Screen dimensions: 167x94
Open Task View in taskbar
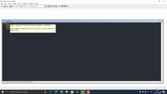(x=50, y=92)
